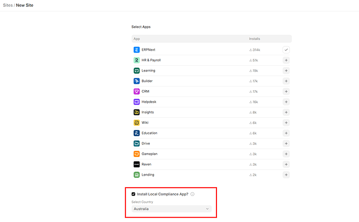This screenshot has width=359, height=222.
Task: Add the Drive app with plus button
Action: pos(286,143)
